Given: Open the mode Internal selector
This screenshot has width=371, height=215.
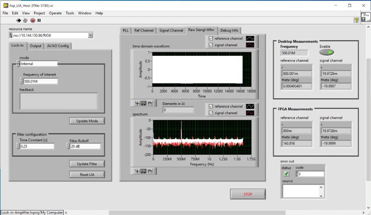Looking at the screenshot, I should click(38, 64).
